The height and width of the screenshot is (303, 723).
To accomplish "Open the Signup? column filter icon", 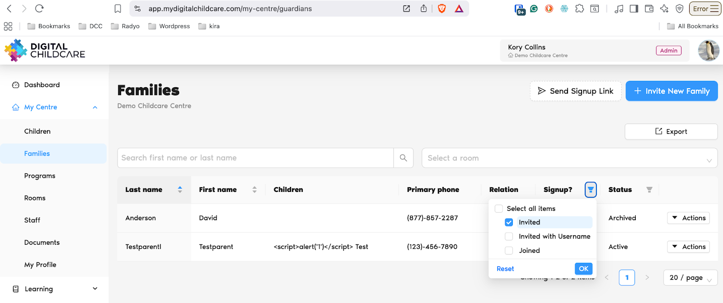I will 591,190.
